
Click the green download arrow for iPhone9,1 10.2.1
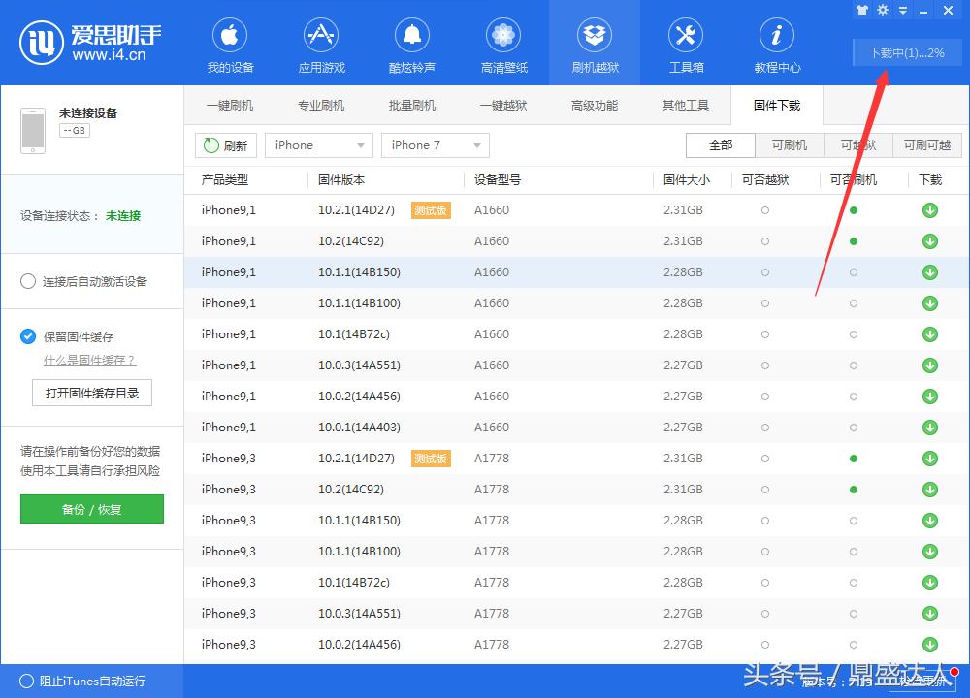pyautogui.click(x=929, y=209)
